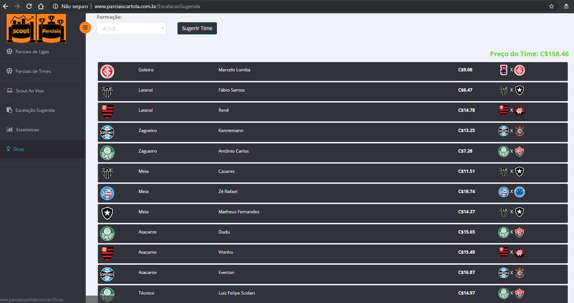The height and width of the screenshot is (303, 574).
Task: Click Bahia crest in Zé Rafael row
Action: [107, 193]
